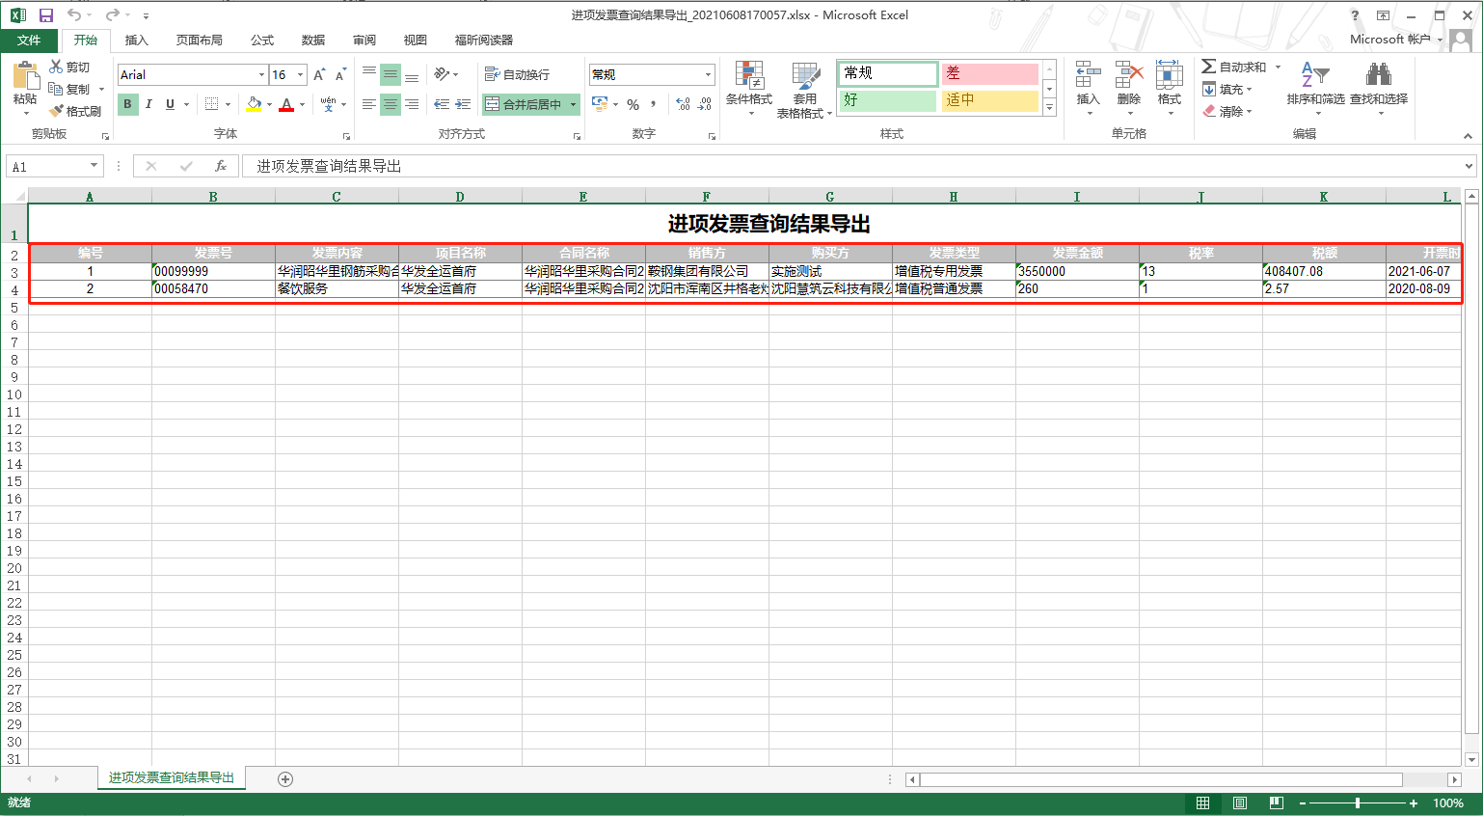Apply the 适中 (Neutral) cell style
Image resolution: width=1483 pixels, height=816 pixels.
(989, 99)
